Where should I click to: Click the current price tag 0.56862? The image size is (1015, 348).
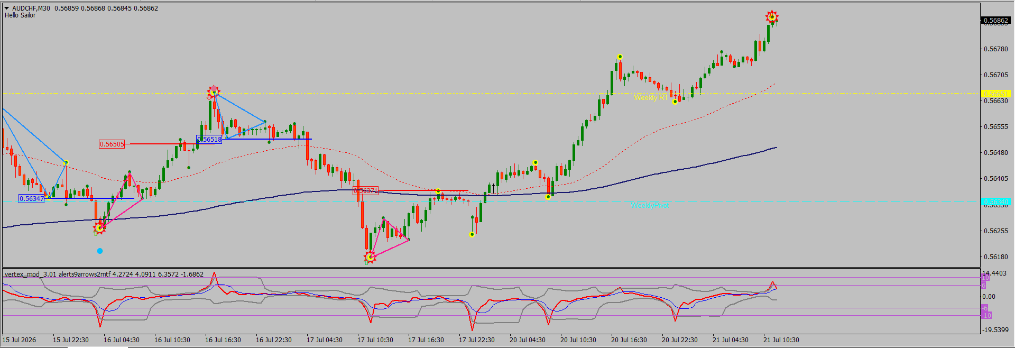tap(995, 21)
